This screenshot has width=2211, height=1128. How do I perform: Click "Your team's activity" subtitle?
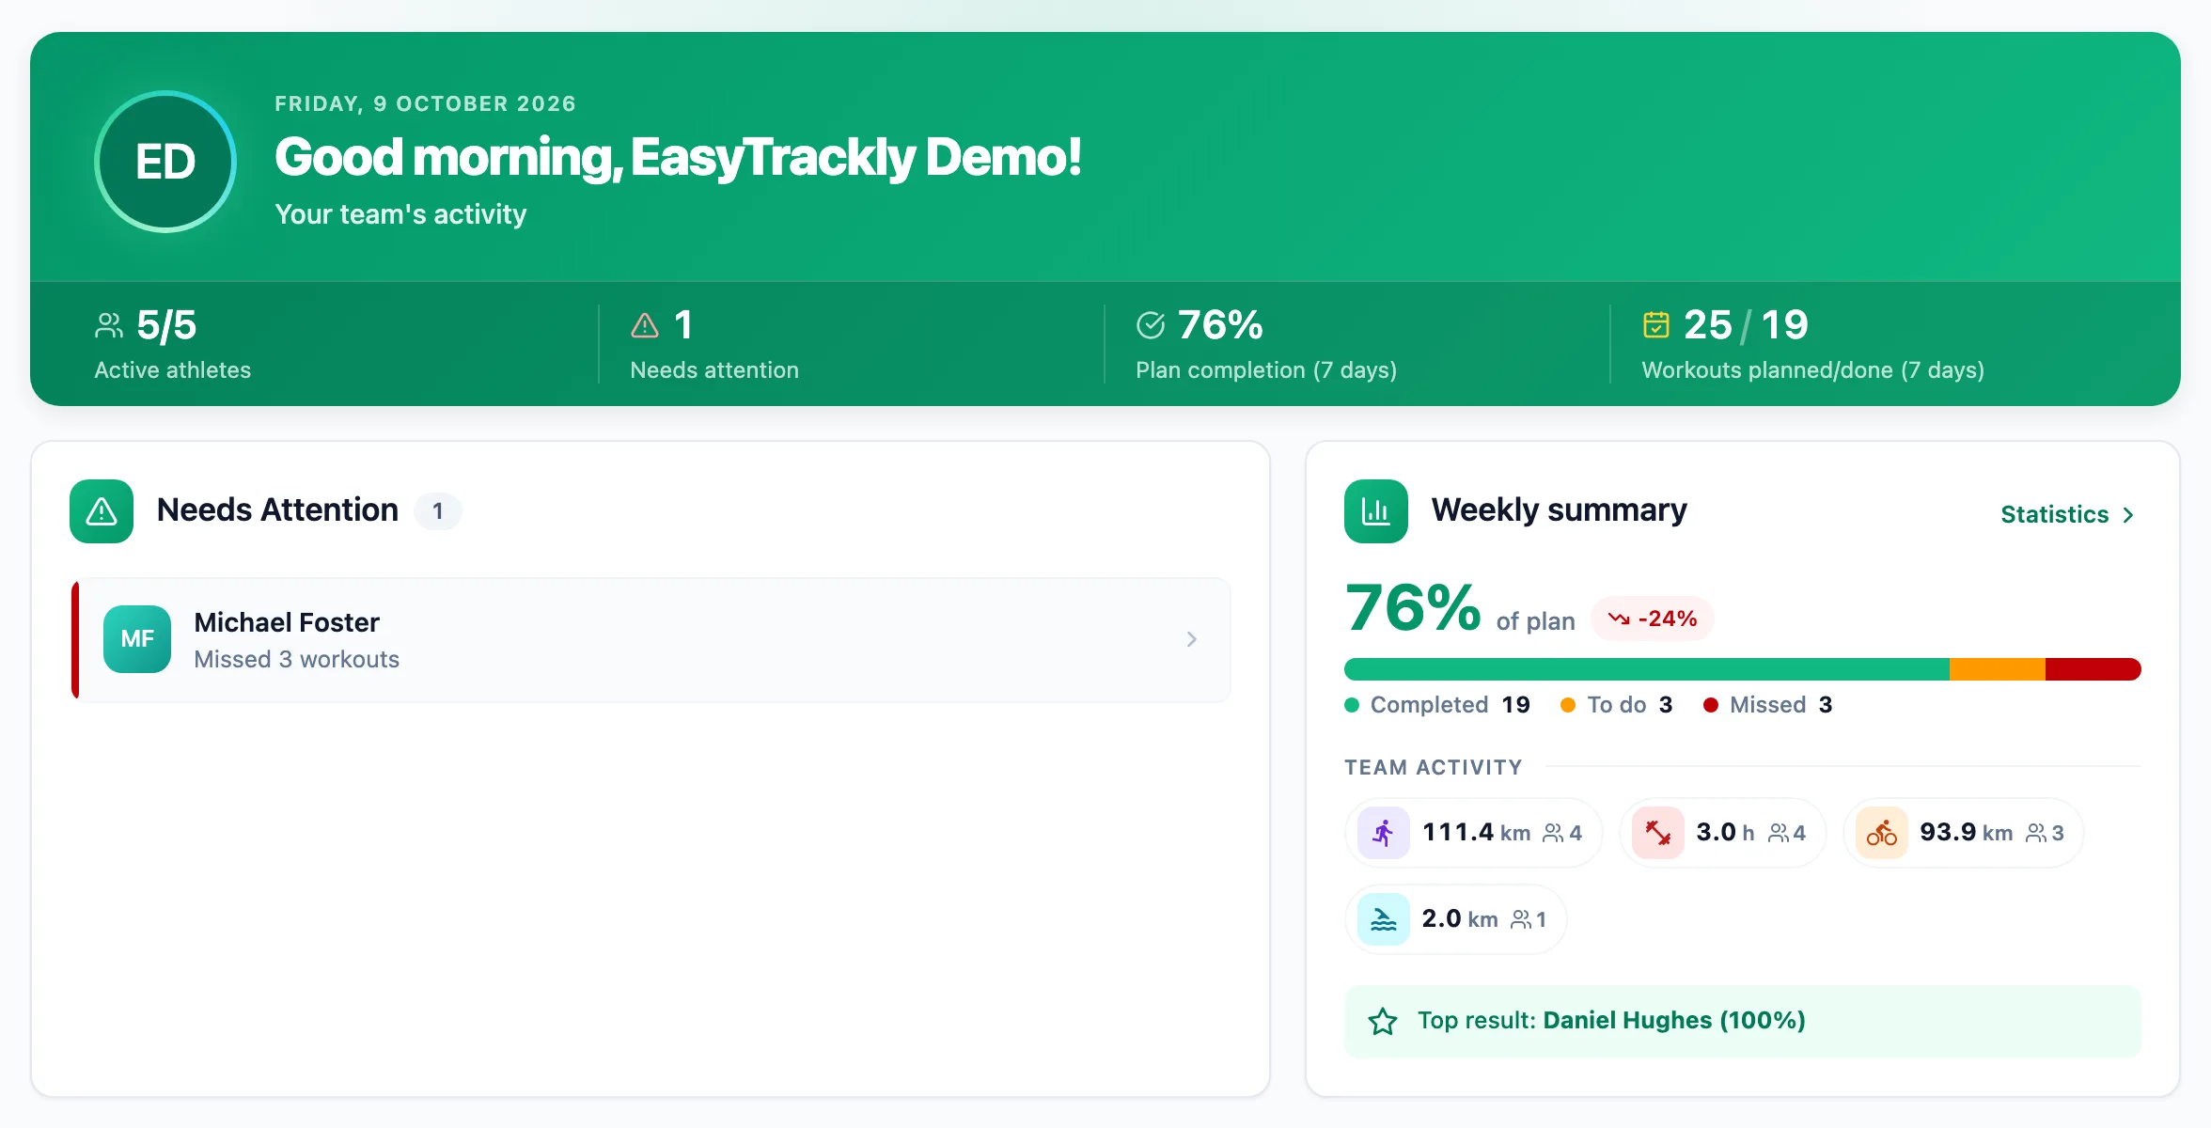[400, 214]
